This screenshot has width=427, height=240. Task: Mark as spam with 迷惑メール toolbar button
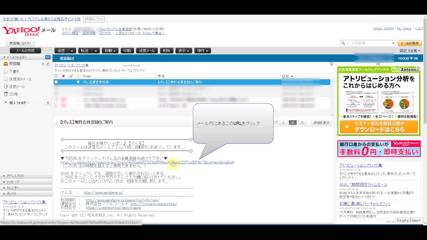coord(147,51)
